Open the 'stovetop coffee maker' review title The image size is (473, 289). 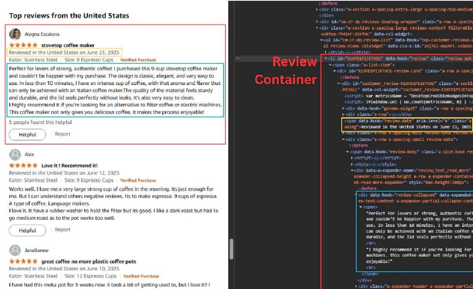[x=68, y=45]
